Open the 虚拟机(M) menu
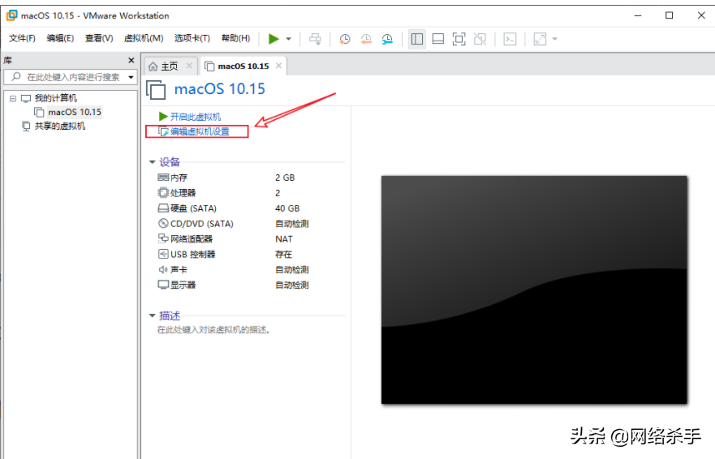This screenshot has width=715, height=459. (144, 38)
